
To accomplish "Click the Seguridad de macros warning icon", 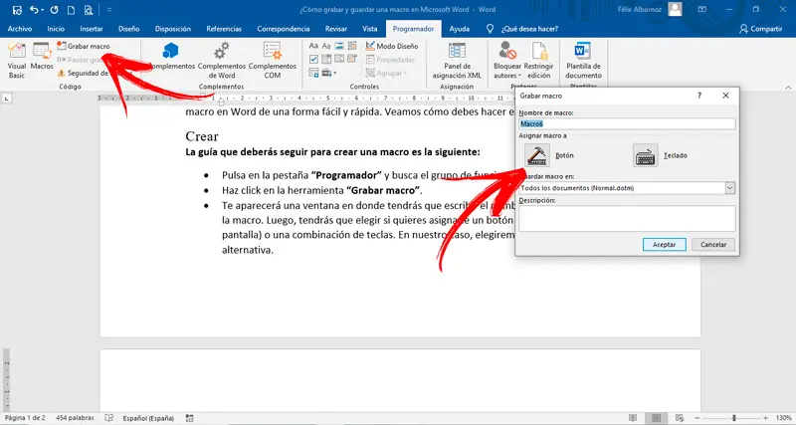I will 62,73.
